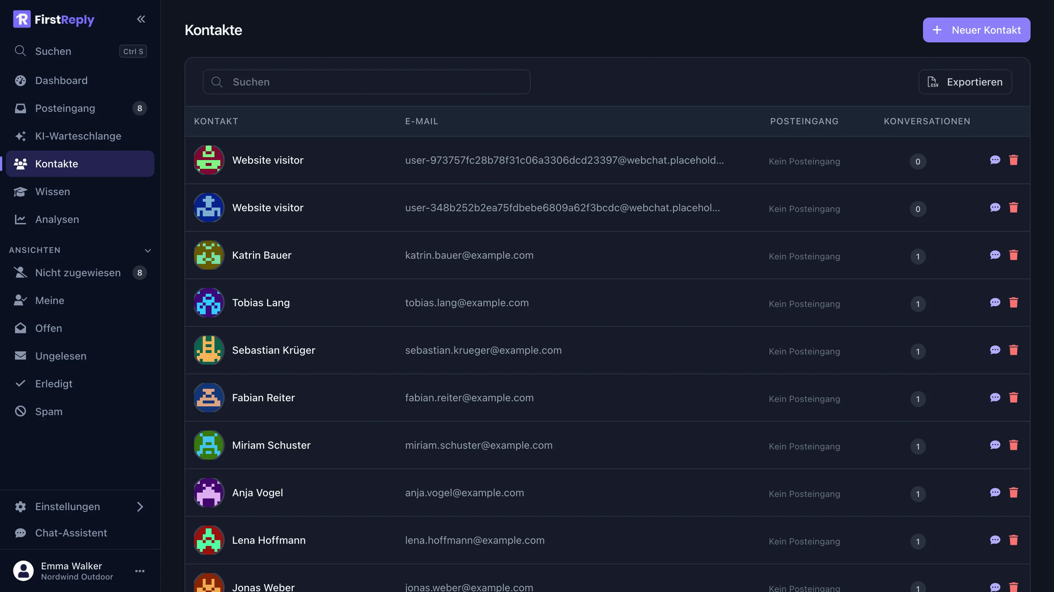This screenshot has height=592, width=1054.
Task: Open chat icon for Lena Hoffmann
Action: coord(995,540)
